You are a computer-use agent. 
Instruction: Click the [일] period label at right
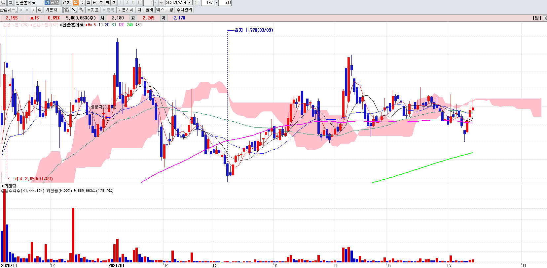tap(537, 18)
